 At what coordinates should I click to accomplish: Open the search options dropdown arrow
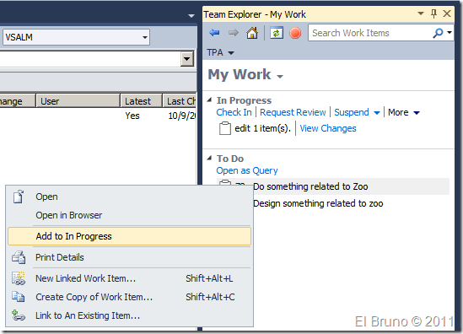pos(450,33)
